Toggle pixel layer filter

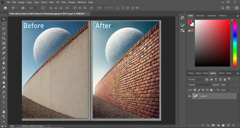click(207, 79)
